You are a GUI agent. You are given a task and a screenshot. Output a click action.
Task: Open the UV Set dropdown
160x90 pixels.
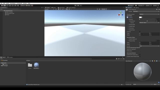coord(149,46)
